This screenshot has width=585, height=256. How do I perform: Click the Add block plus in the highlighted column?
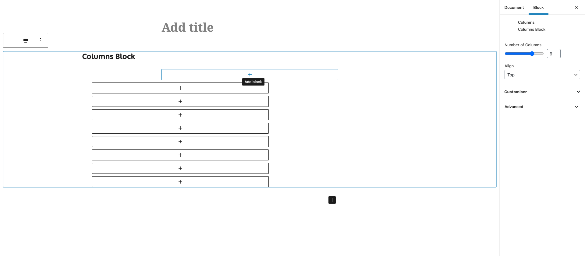tap(250, 74)
